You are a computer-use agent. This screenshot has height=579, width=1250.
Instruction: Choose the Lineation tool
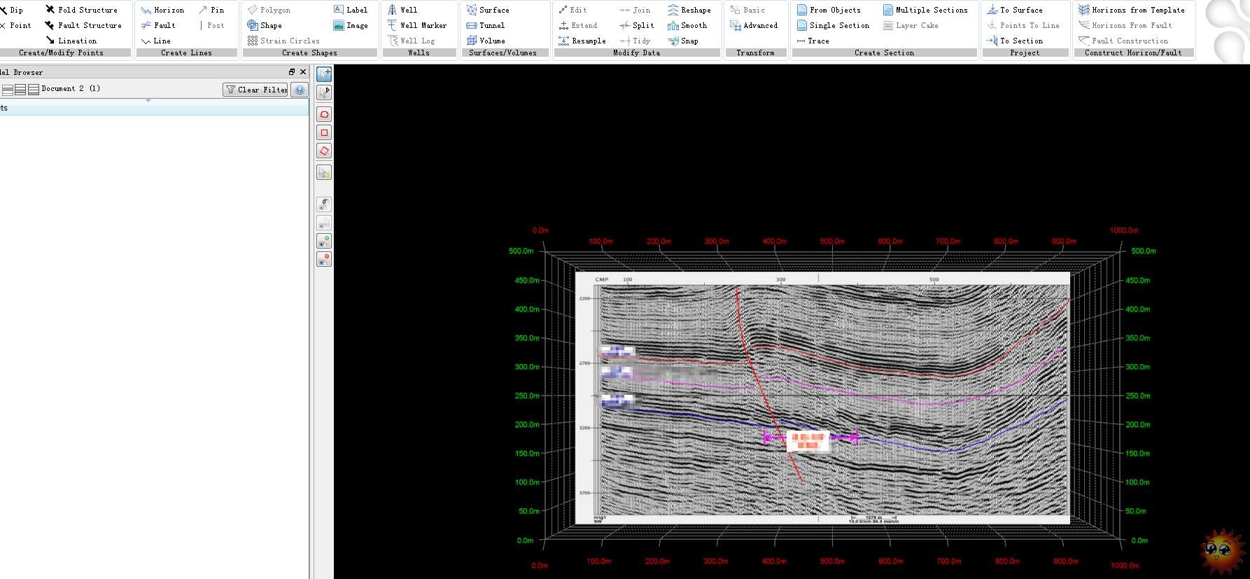click(71, 41)
